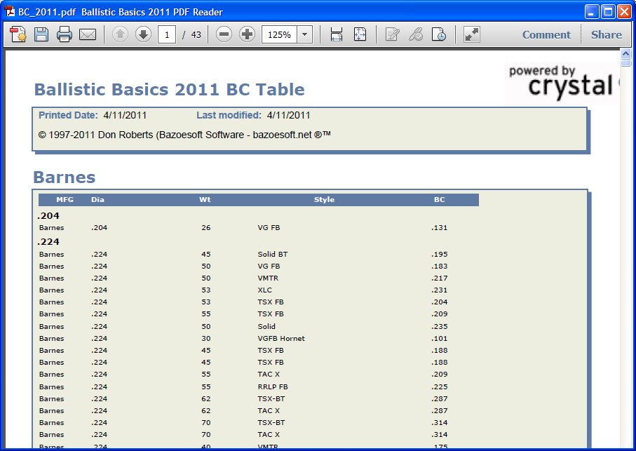Open the zoom level dropdown
The width and height of the screenshot is (636, 451).
point(304,34)
